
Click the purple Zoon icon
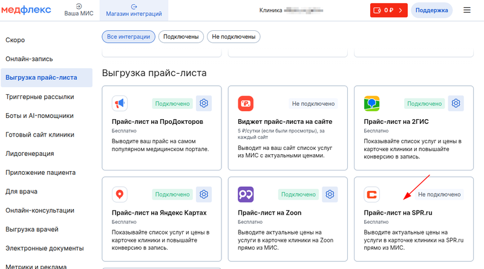(x=246, y=195)
